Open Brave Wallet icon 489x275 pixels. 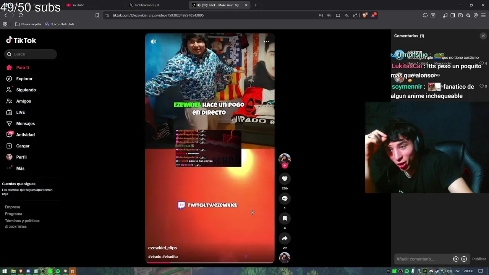point(460,15)
